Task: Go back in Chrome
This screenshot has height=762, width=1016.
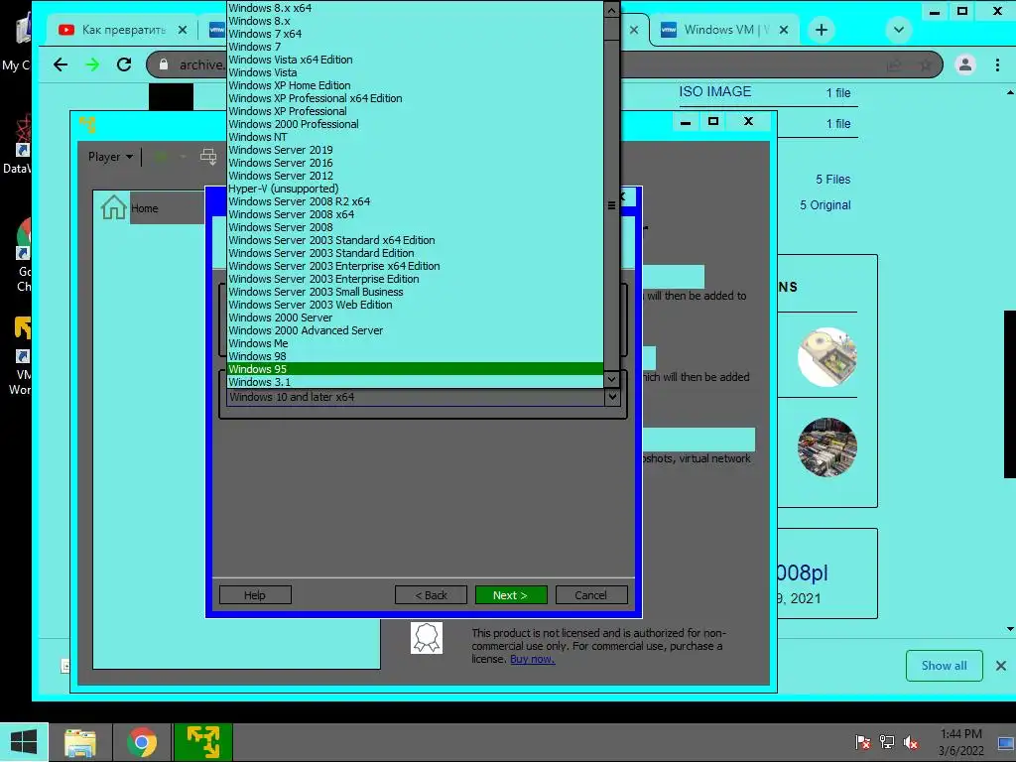Action: (61, 64)
